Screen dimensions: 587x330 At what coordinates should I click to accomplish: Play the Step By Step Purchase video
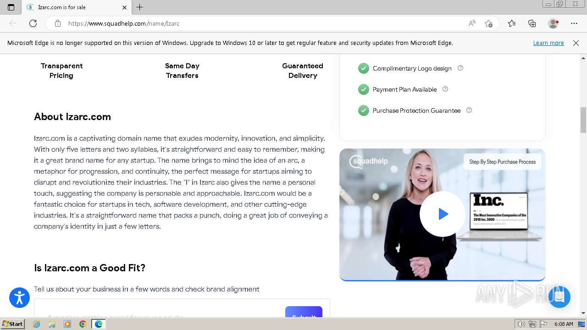point(442,214)
